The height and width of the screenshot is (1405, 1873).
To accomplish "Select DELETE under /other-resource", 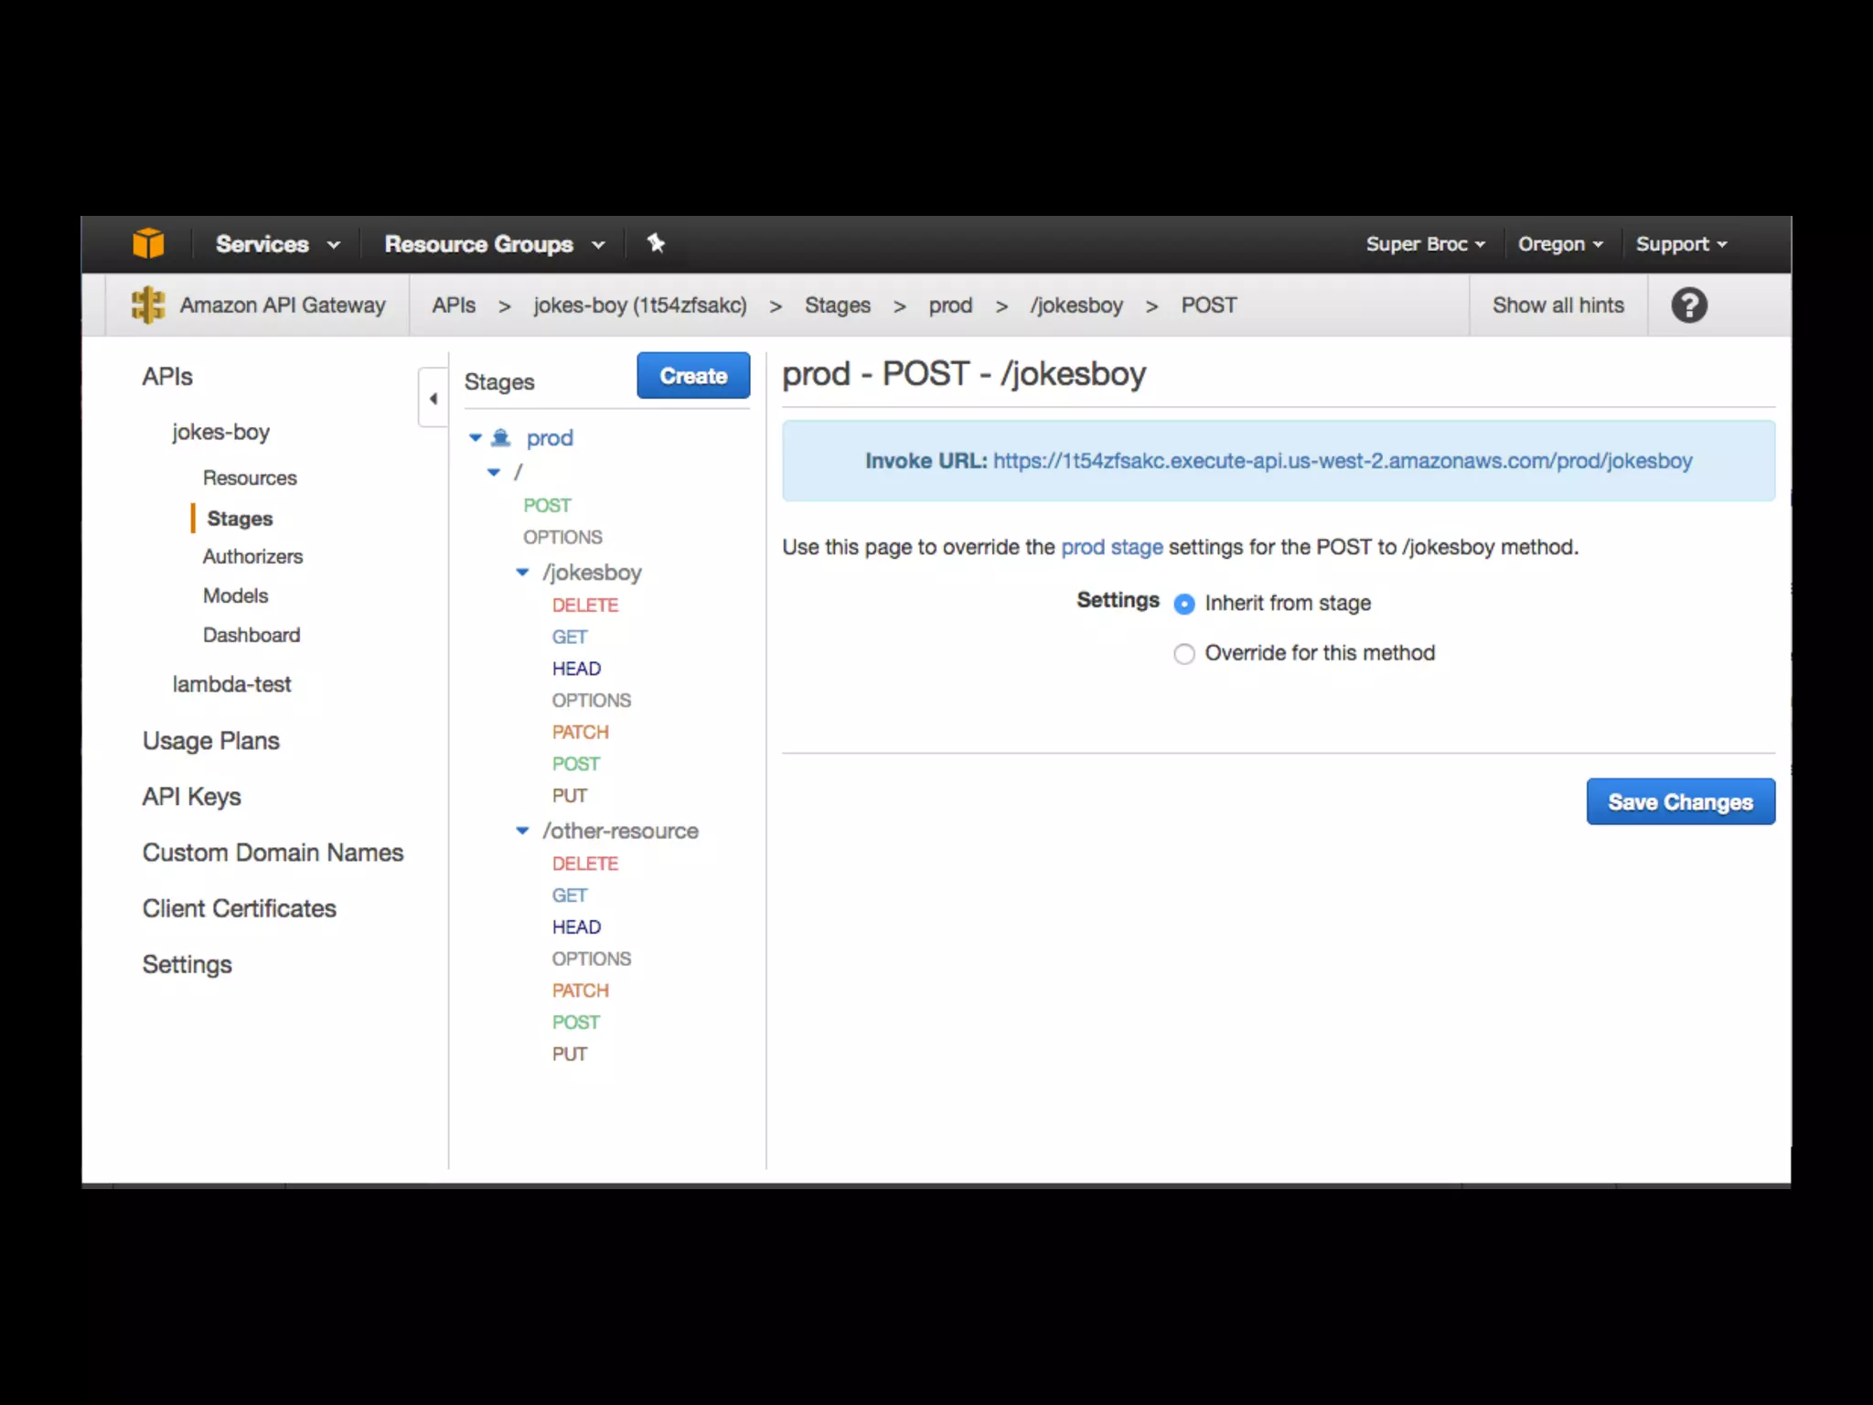I will point(585,863).
